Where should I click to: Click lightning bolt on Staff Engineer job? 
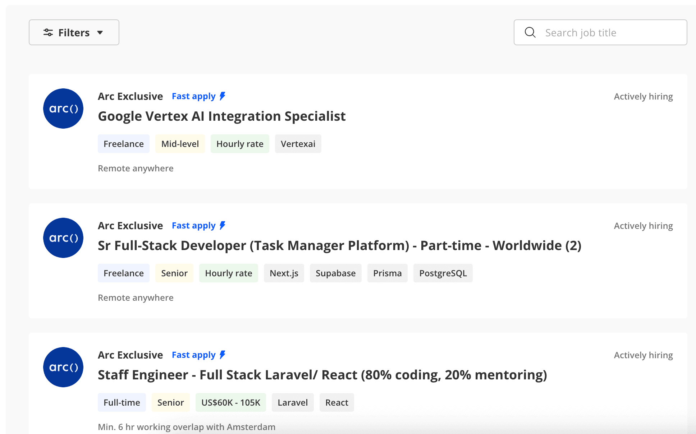(223, 355)
